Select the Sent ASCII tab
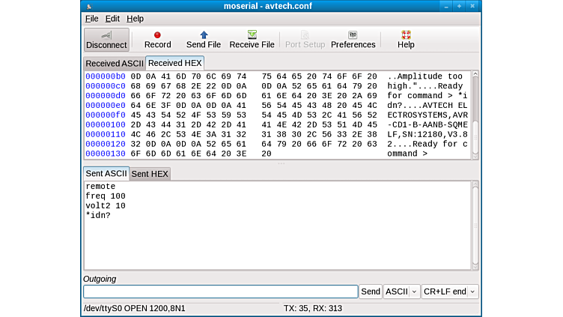The image size is (563, 317). (x=106, y=173)
